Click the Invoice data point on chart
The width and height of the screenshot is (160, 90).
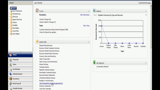click(102, 26)
